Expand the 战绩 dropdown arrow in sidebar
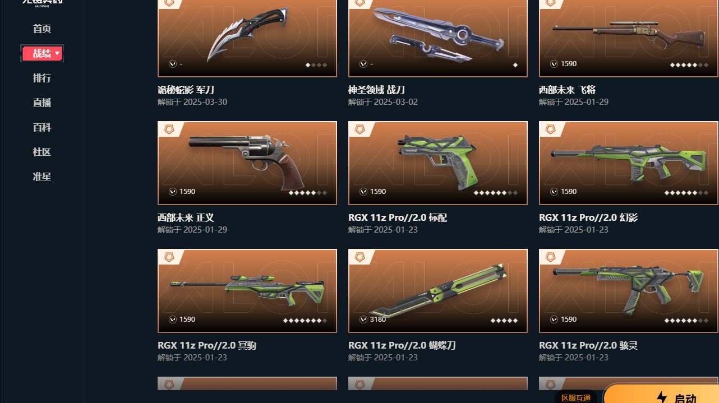 click(x=57, y=53)
